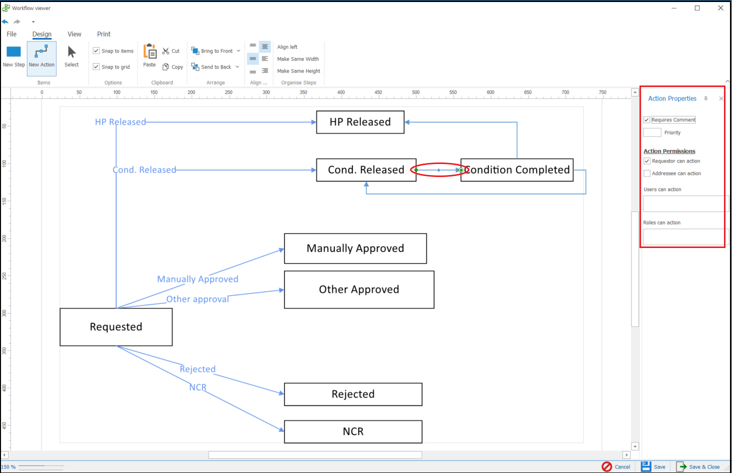
Task: Click the Workflow viewer app icon
Action: pyautogui.click(x=6, y=8)
